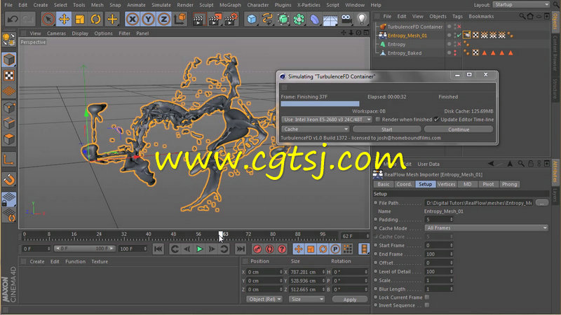Add a camera object icon
This screenshot has height=315, width=561.
coord(346,19)
